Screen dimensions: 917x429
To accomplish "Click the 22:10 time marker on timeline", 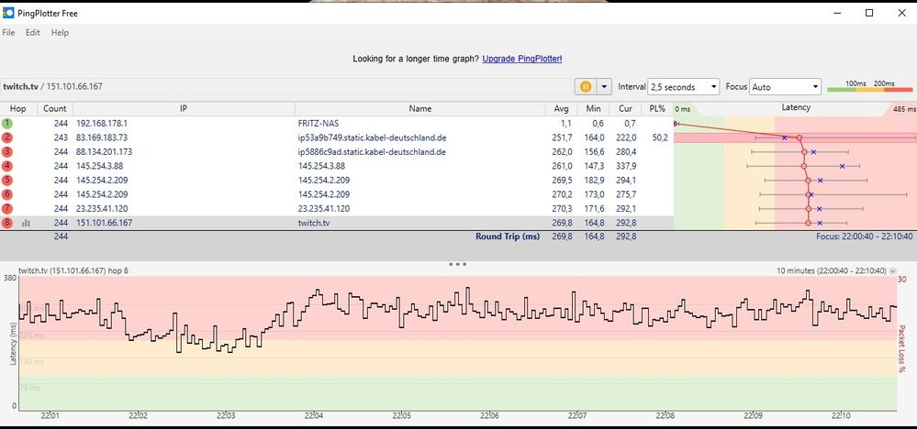I will tap(841, 416).
